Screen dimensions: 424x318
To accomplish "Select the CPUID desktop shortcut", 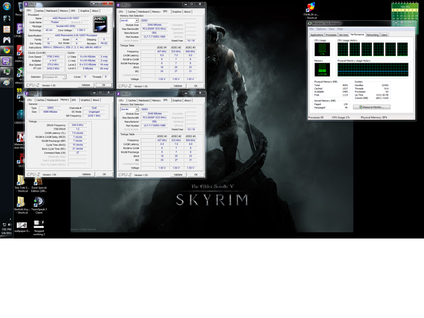I will point(19,31).
